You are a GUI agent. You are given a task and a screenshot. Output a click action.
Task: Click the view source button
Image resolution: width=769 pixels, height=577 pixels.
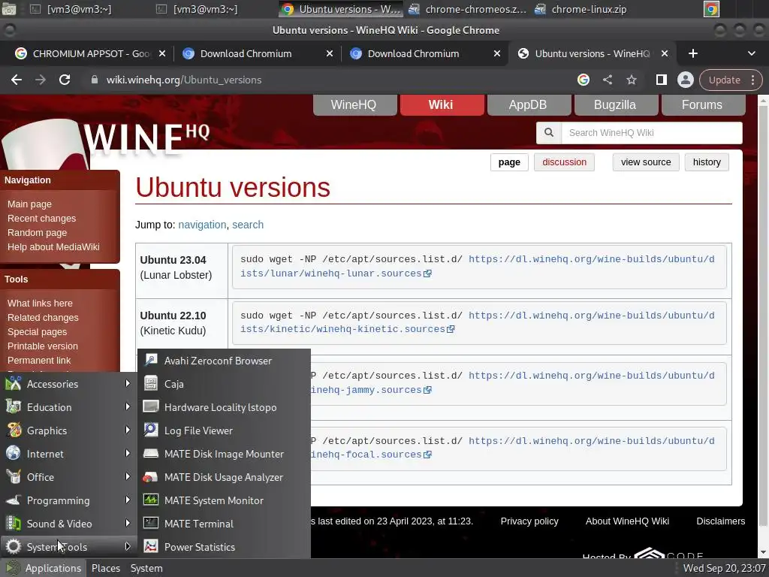[x=645, y=162]
